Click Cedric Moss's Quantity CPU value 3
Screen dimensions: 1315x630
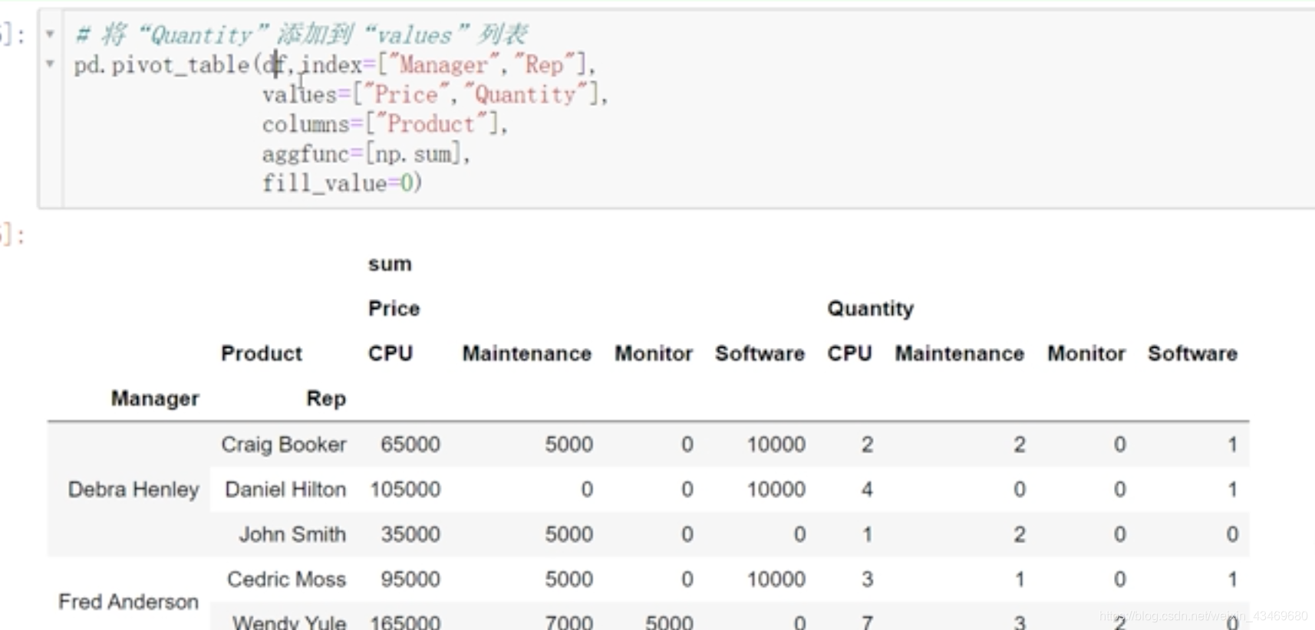click(867, 579)
